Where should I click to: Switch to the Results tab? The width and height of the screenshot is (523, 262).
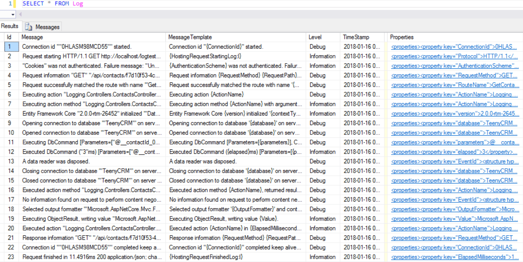click(10, 26)
